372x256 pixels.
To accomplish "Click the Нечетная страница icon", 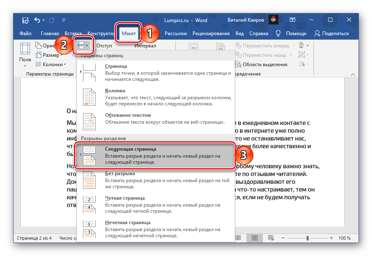I will tap(89, 229).
